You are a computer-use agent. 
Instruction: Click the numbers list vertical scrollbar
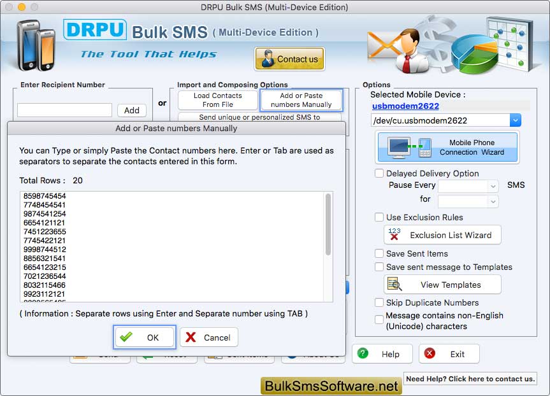click(328, 224)
